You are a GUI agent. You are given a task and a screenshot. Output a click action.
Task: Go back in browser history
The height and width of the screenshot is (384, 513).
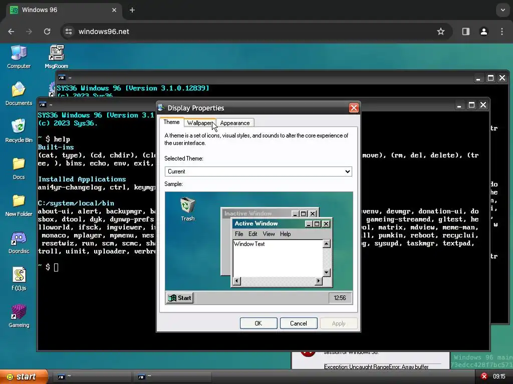[x=11, y=31]
